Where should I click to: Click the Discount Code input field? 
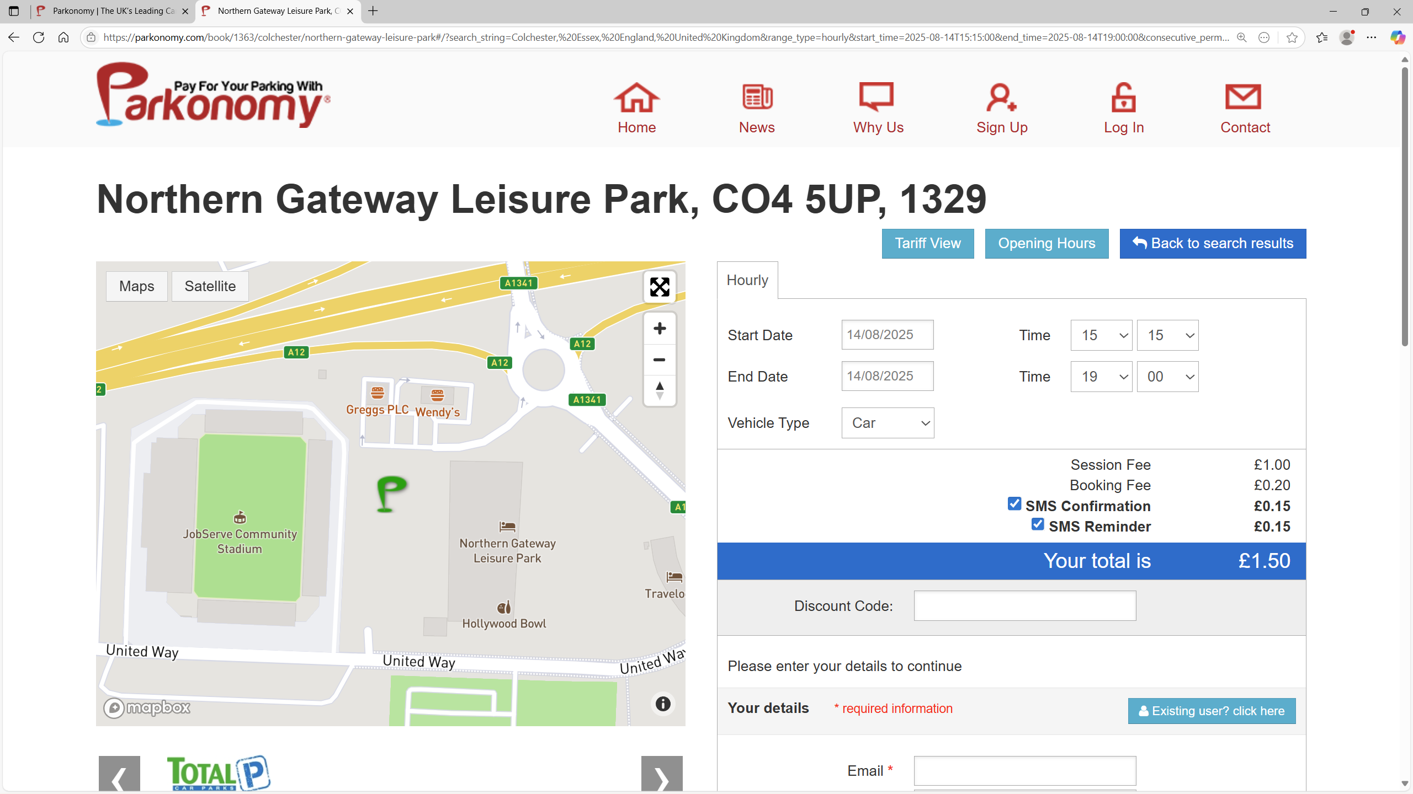[1025, 605]
